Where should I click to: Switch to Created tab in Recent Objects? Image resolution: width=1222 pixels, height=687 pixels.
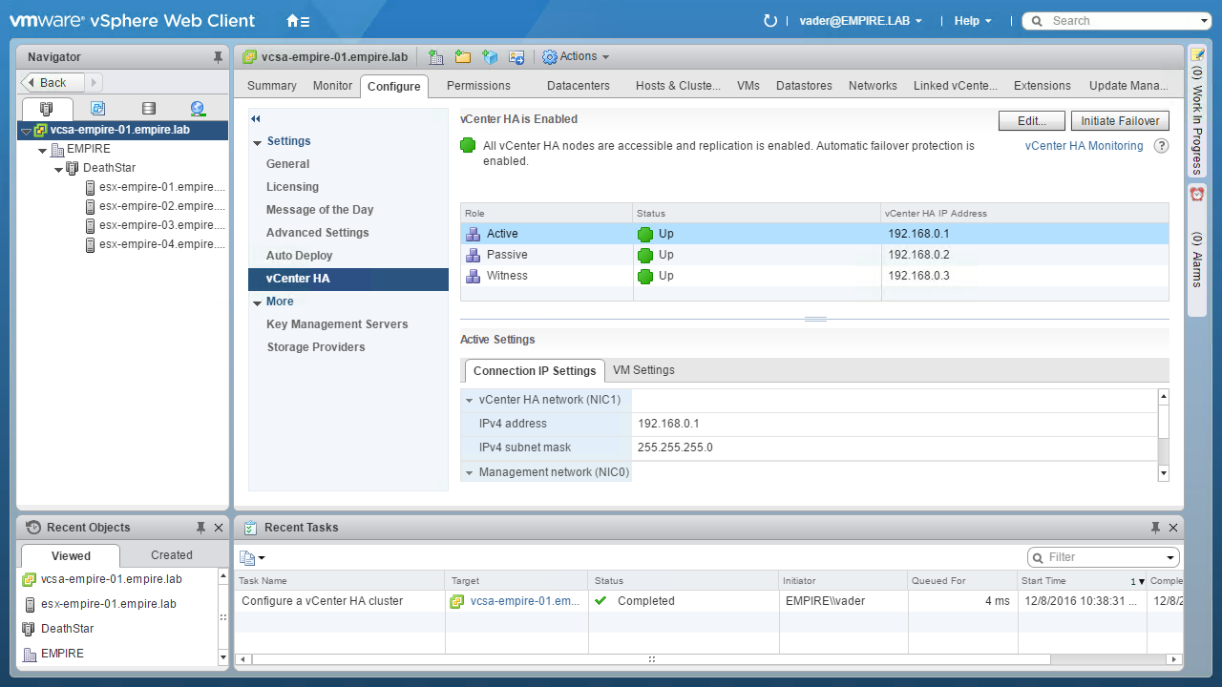point(172,555)
